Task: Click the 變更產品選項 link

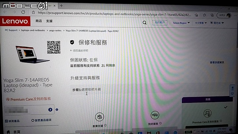Action: 41,120
